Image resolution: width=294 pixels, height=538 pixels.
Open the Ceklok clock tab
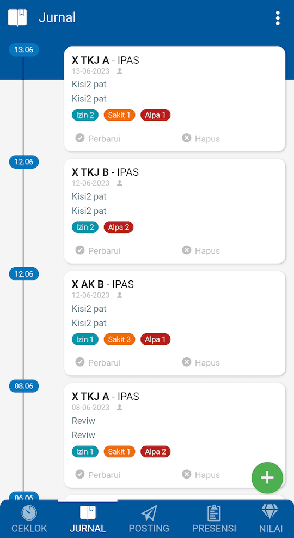(29, 519)
